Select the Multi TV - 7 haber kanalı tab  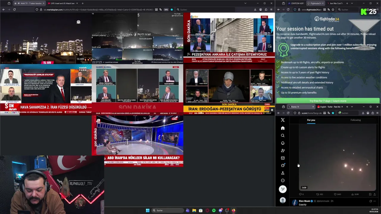[29, 3]
